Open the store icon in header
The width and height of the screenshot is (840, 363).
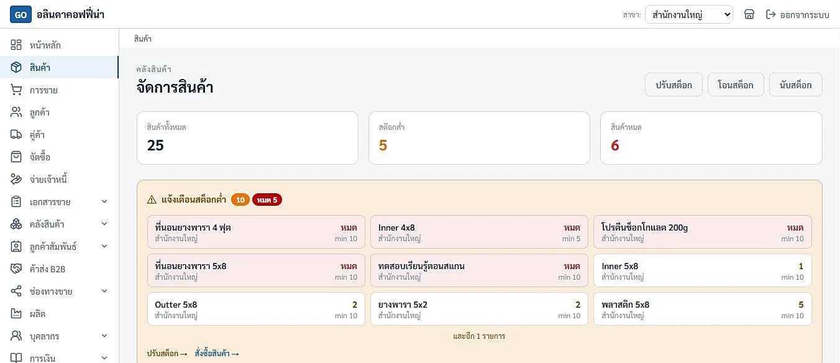pyautogui.click(x=749, y=14)
